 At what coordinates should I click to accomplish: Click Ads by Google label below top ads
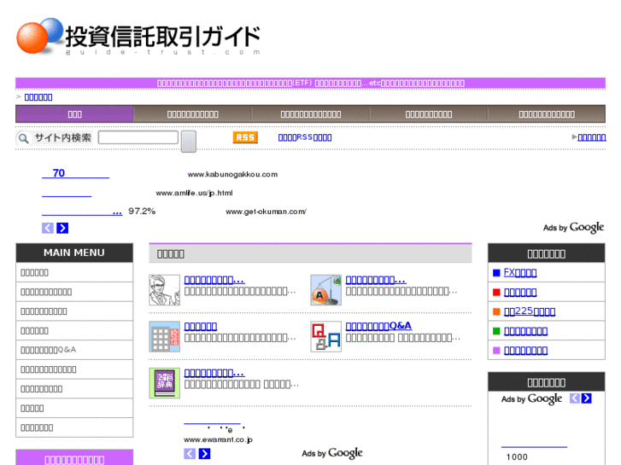click(x=573, y=228)
